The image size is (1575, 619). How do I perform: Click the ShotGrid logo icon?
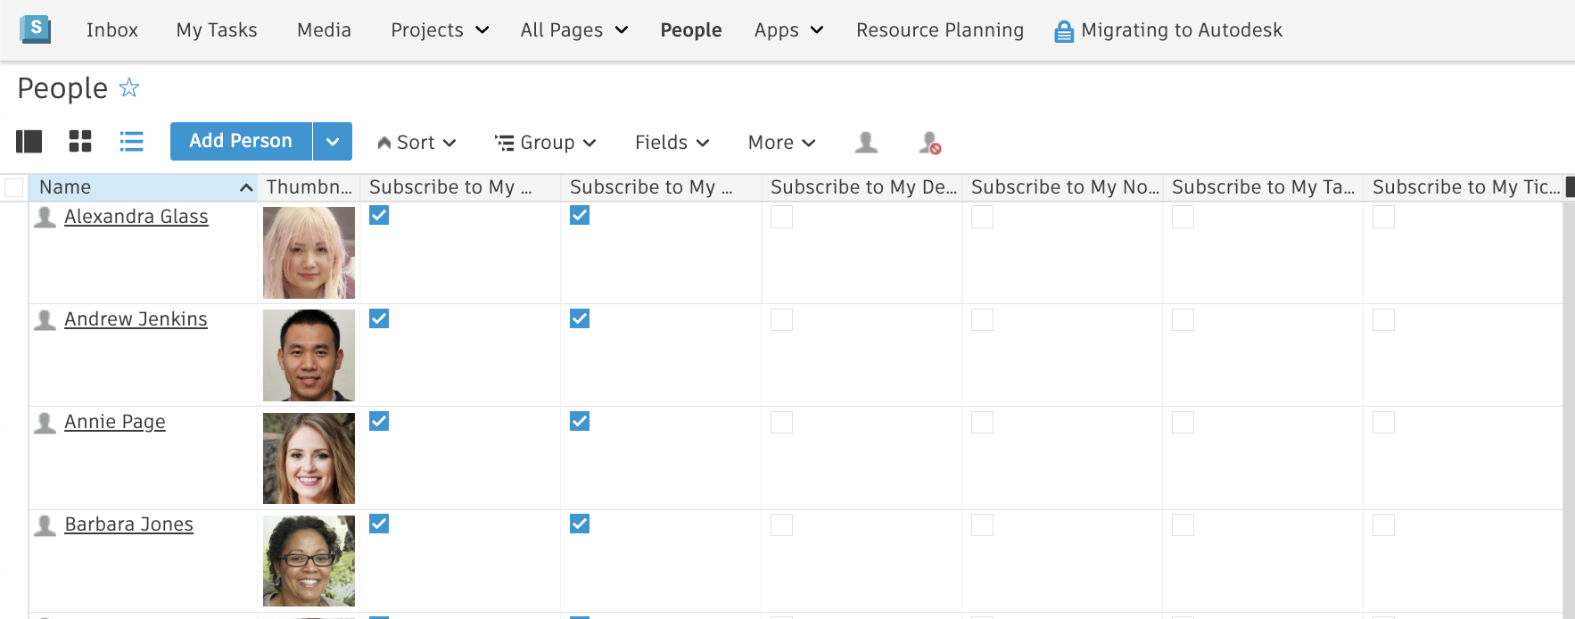click(35, 29)
